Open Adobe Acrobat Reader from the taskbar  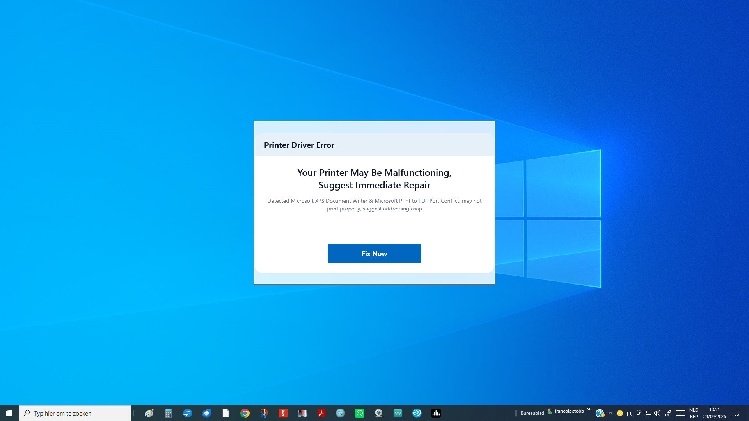[x=321, y=413]
